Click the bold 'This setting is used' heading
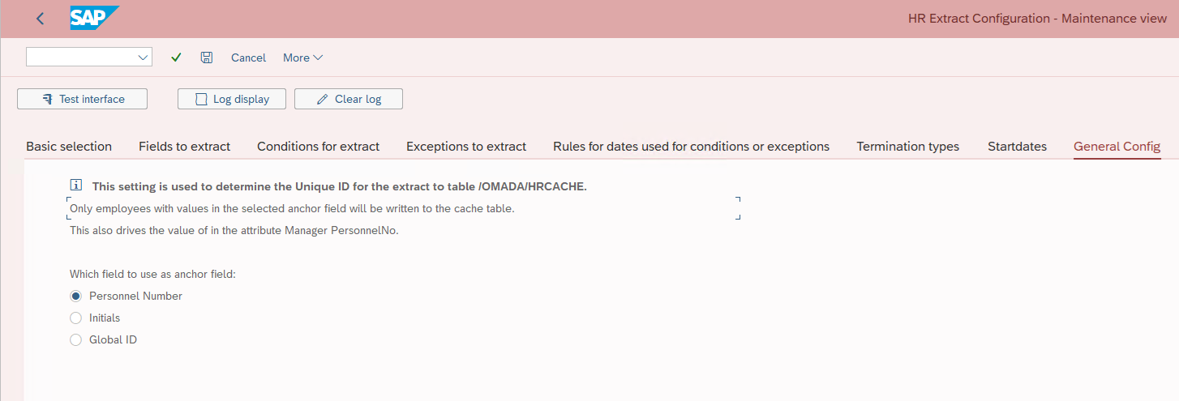This screenshot has width=1179, height=401. (339, 186)
